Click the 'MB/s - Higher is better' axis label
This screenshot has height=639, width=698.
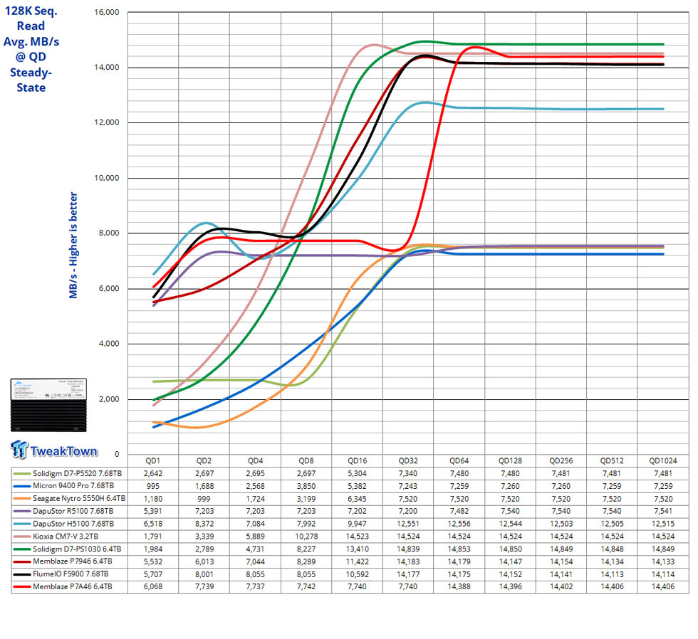tap(73, 245)
